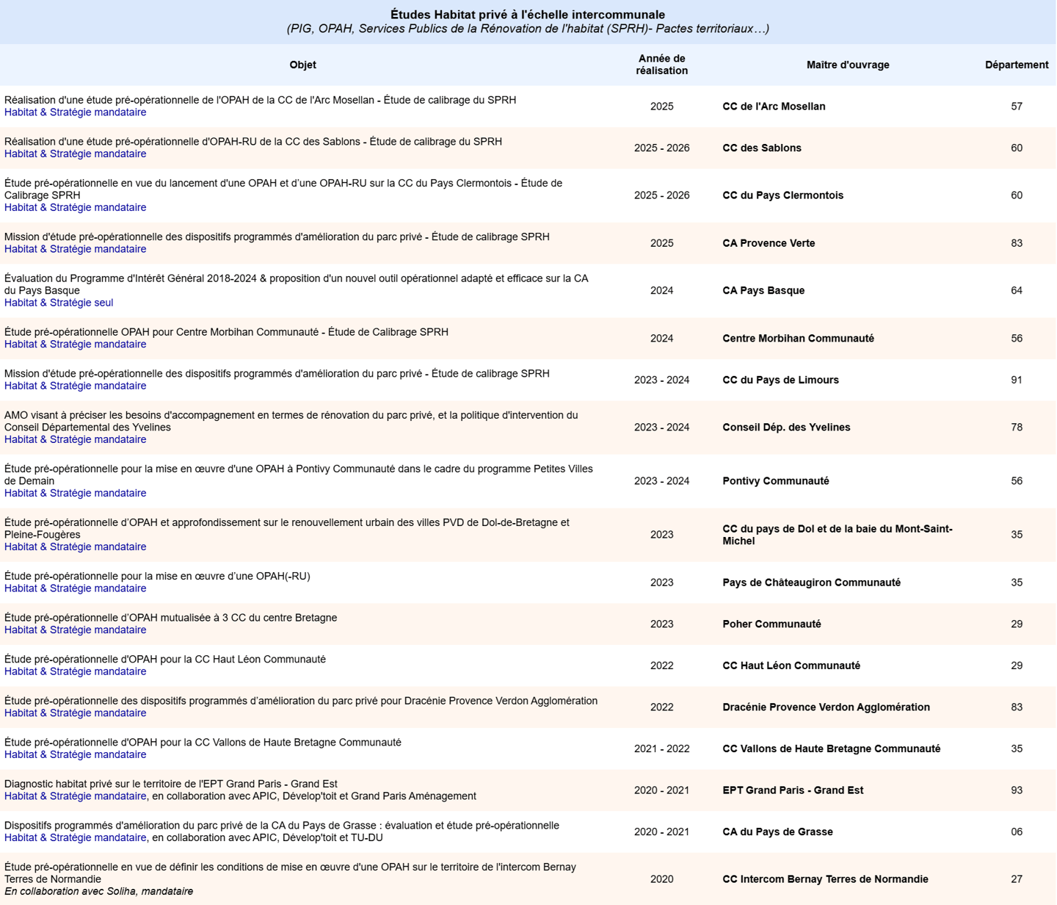The image size is (1057, 905).
Task: Click 'EPT Grand Paris - Grand Est' client cell
Action: coord(793,790)
